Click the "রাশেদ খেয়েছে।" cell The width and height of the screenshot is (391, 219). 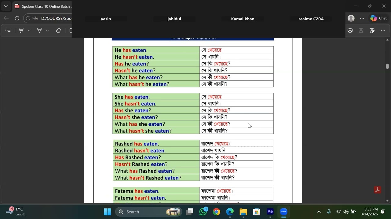click(x=236, y=144)
